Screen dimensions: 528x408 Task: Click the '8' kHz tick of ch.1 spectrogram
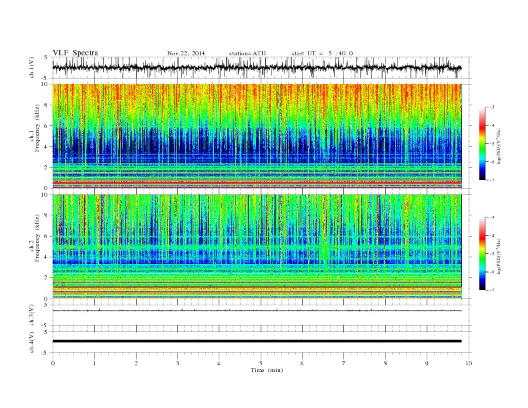click(x=47, y=105)
